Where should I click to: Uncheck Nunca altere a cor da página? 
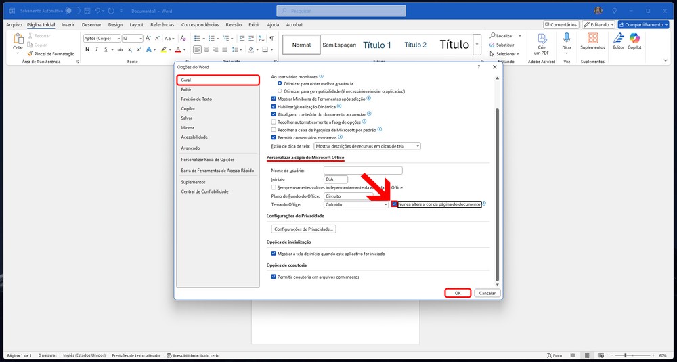click(395, 204)
